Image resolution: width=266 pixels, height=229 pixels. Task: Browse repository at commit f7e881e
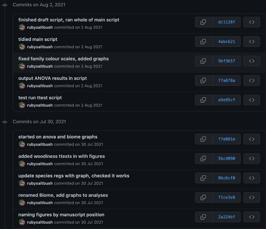point(252,139)
